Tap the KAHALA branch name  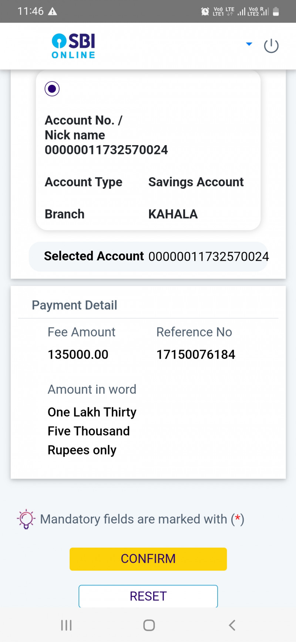[173, 214]
